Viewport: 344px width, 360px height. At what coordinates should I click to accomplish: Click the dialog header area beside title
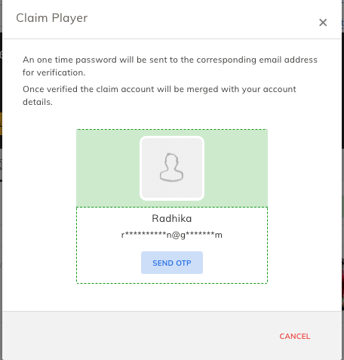coord(201,20)
